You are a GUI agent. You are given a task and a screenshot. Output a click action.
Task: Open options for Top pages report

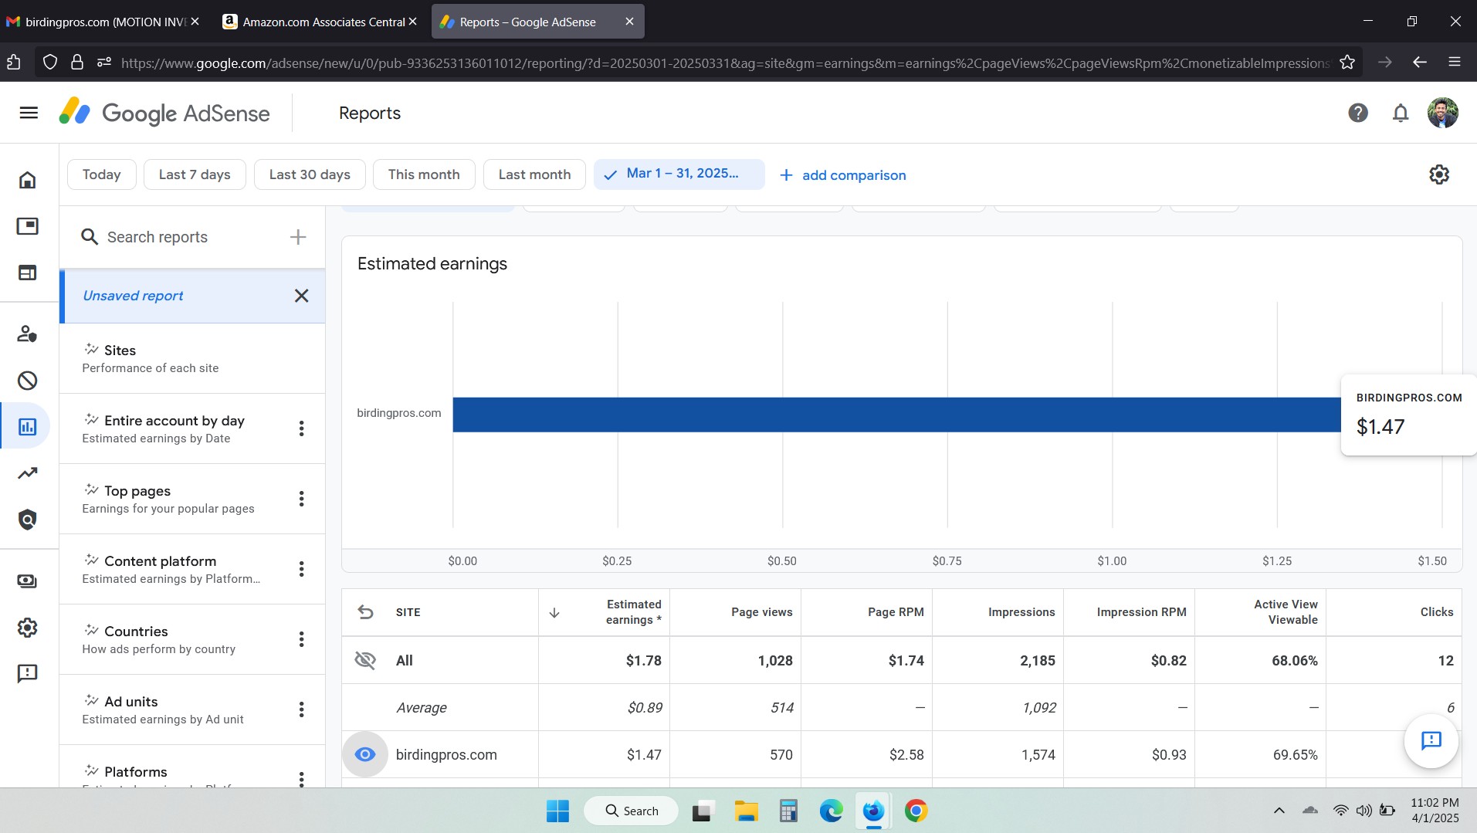pos(302,499)
